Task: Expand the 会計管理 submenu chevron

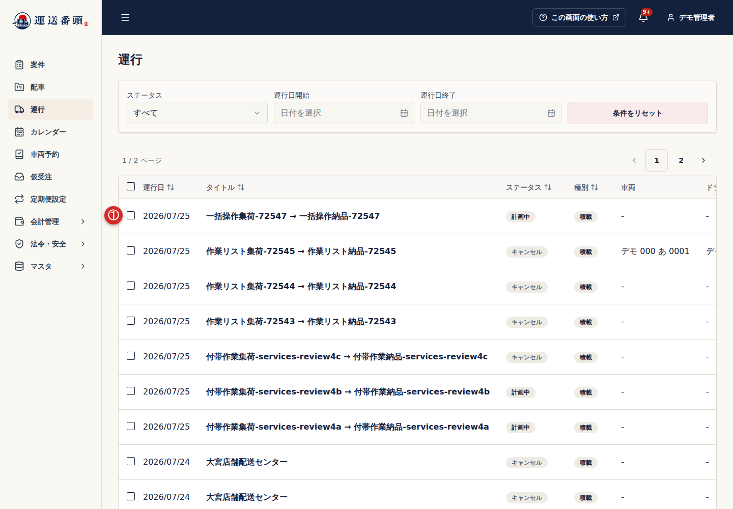Action: pyautogui.click(x=83, y=221)
